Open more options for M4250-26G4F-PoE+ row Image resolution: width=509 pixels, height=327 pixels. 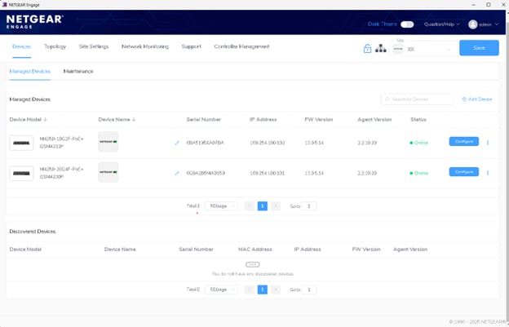coord(488,172)
